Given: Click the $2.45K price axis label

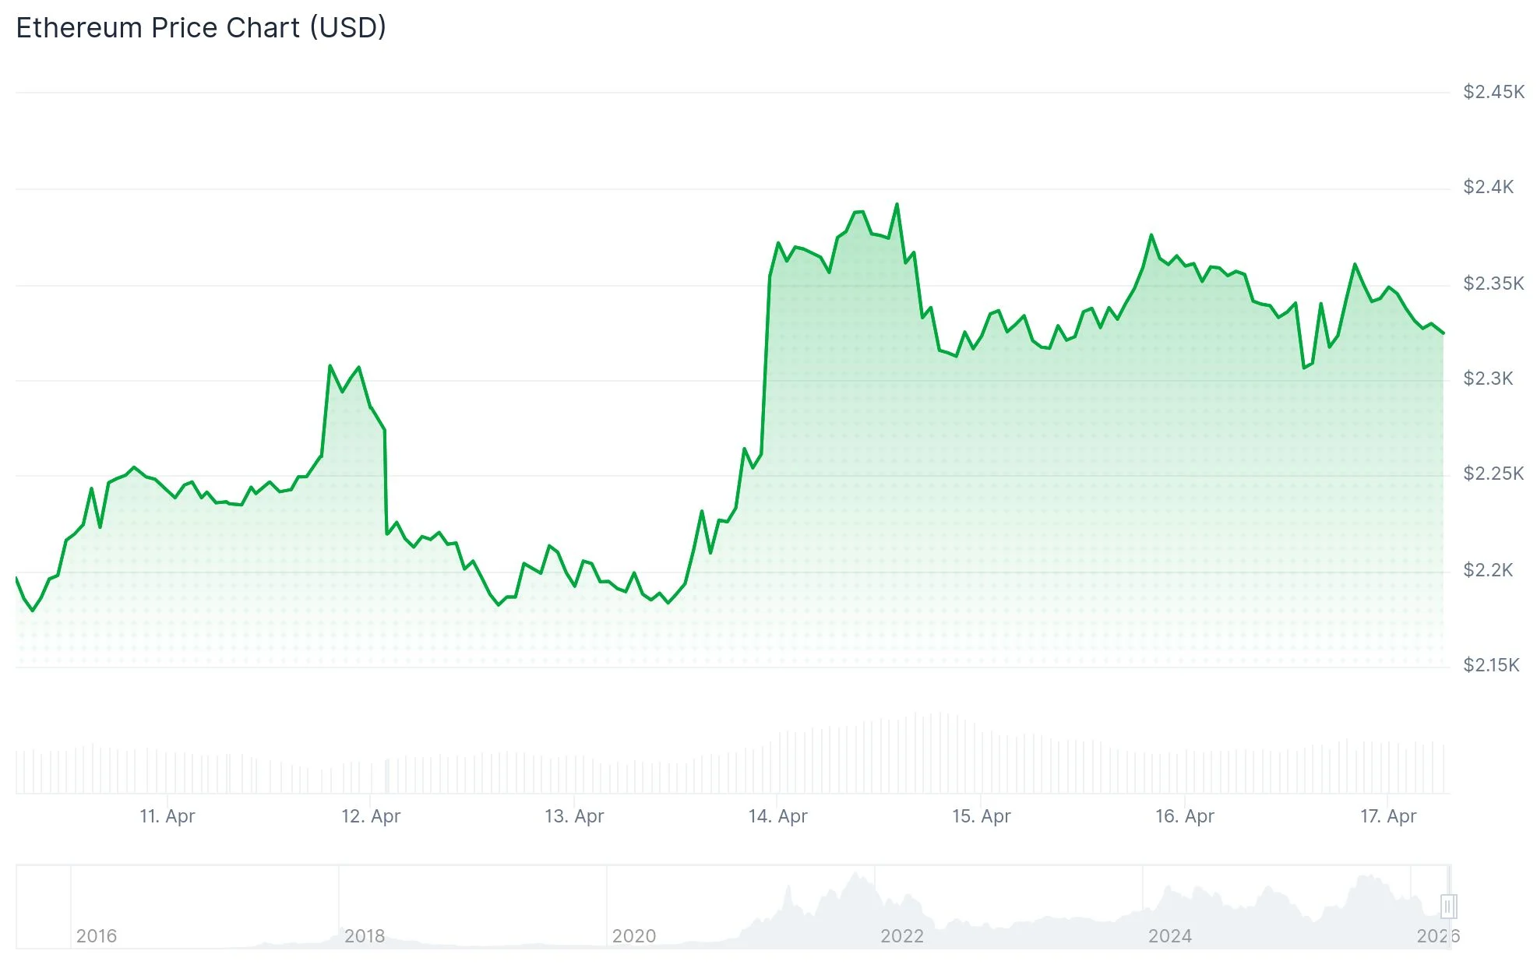Looking at the screenshot, I should (x=1493, y=92).
